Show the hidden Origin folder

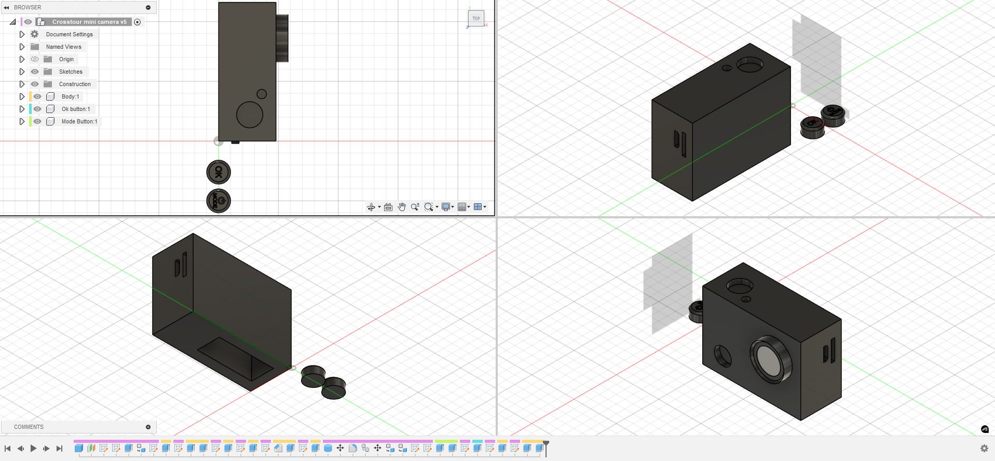pos(35,59)
